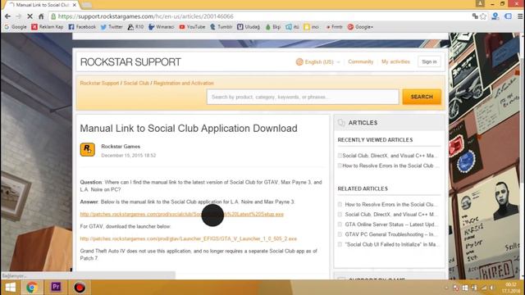Switch to Chrome in the taskbar

pos(32,288)
